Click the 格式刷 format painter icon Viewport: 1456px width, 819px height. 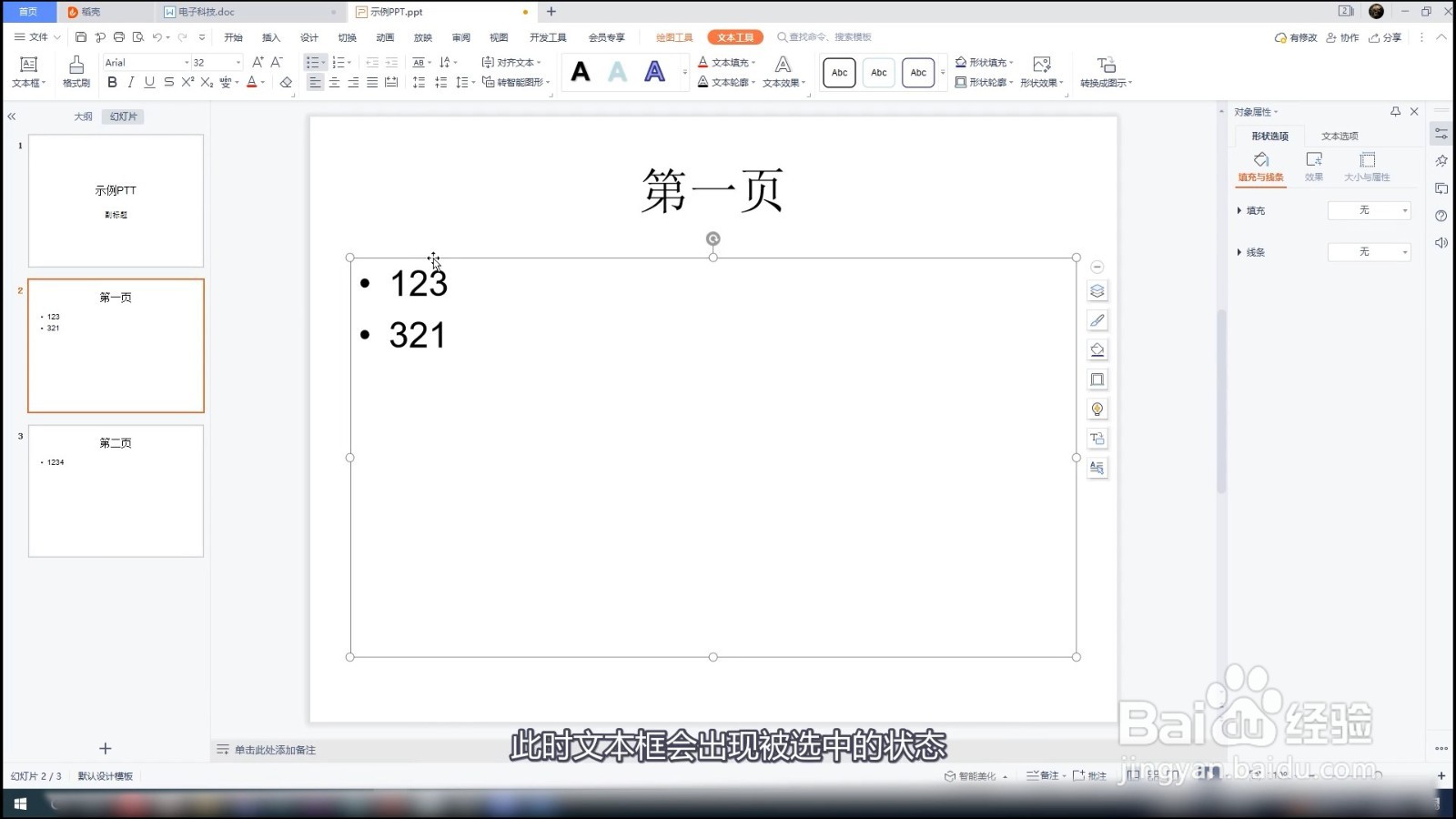76,72
